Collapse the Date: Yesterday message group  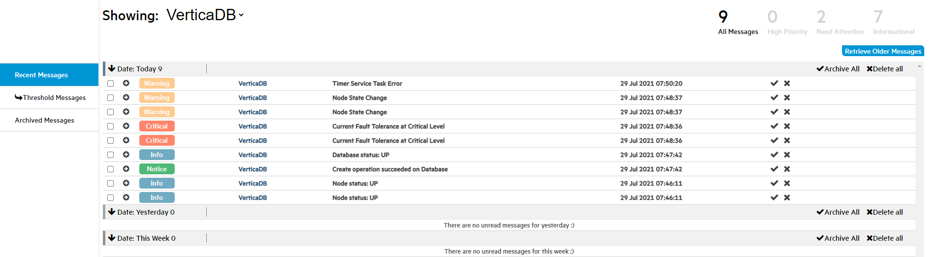tap(112, 212)
